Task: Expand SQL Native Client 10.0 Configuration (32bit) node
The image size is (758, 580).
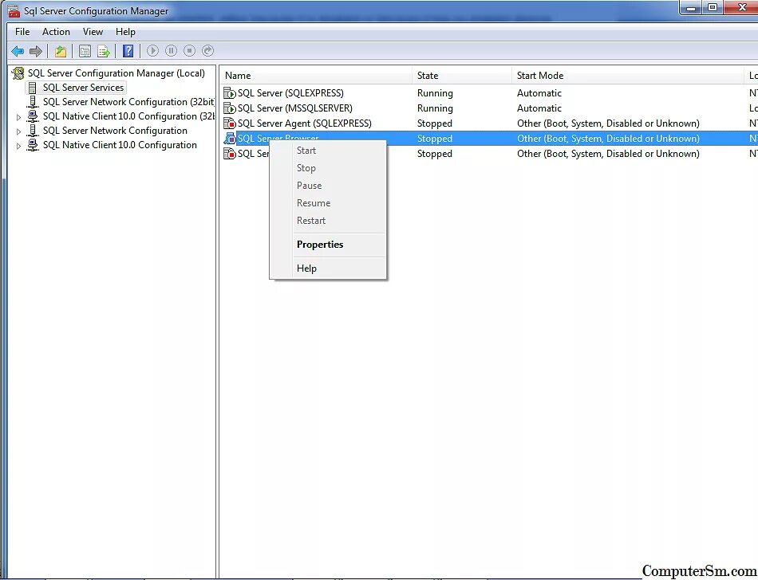Action: click(19, 117)
